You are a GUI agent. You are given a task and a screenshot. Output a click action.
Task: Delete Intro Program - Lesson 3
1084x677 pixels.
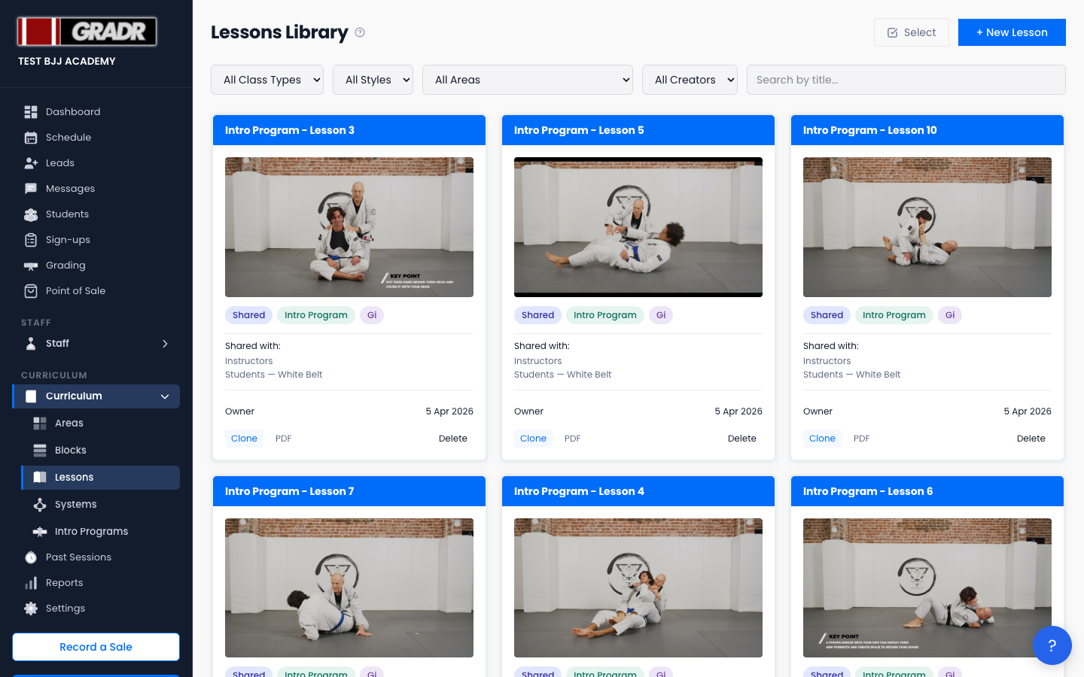[x=453, y=439]
